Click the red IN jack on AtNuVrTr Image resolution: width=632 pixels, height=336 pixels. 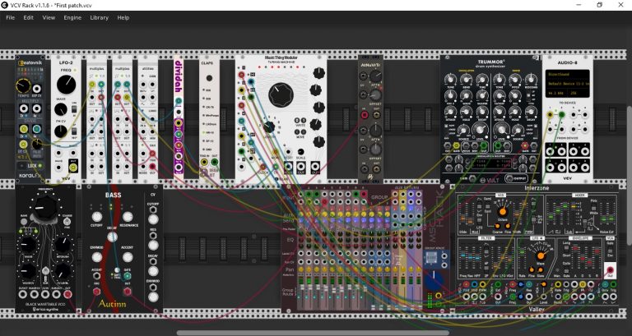[x=365, y=116]
